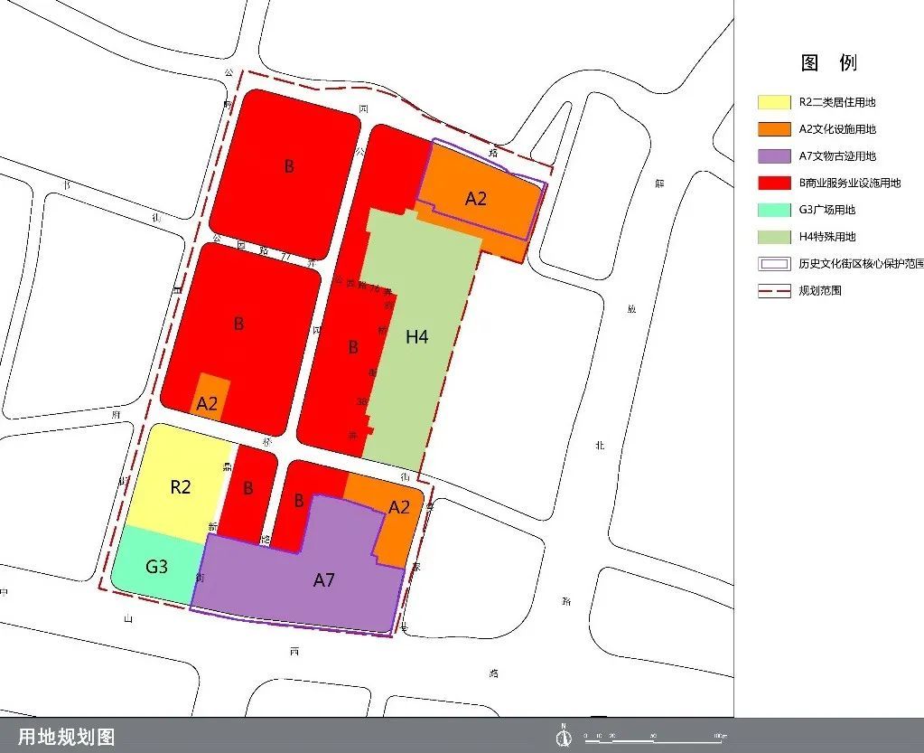Click the map scale bar
The height and width of the screenshot is (753, 924).
click(655, 739)
